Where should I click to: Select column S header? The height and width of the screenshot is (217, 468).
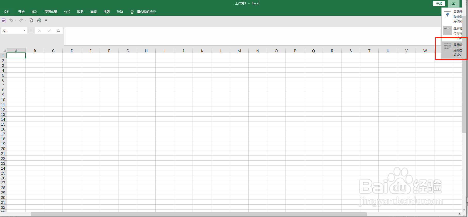click(351, 51)
